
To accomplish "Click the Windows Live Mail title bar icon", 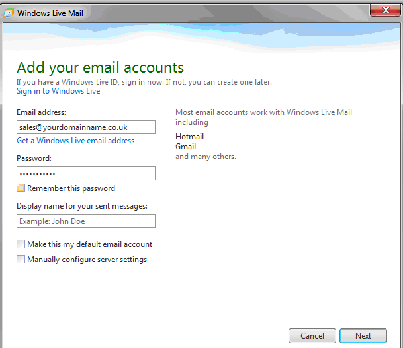I will coord(9,13).
